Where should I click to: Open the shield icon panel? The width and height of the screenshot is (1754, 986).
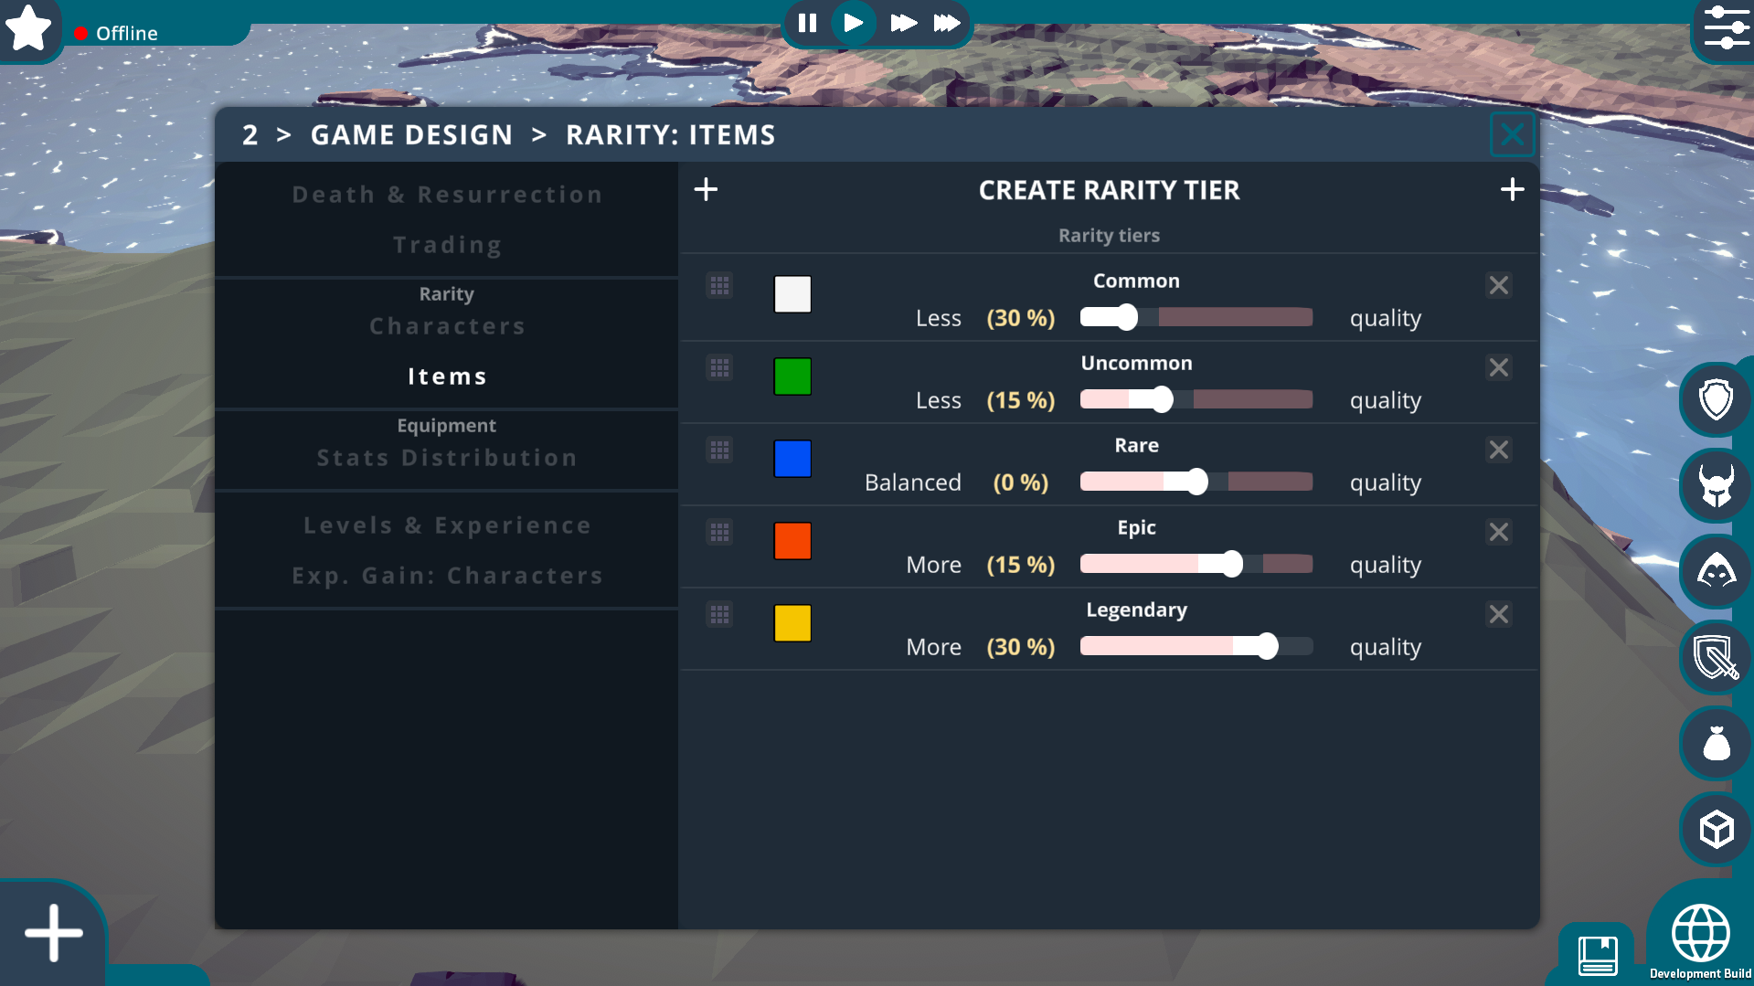tap(1716, 399)
